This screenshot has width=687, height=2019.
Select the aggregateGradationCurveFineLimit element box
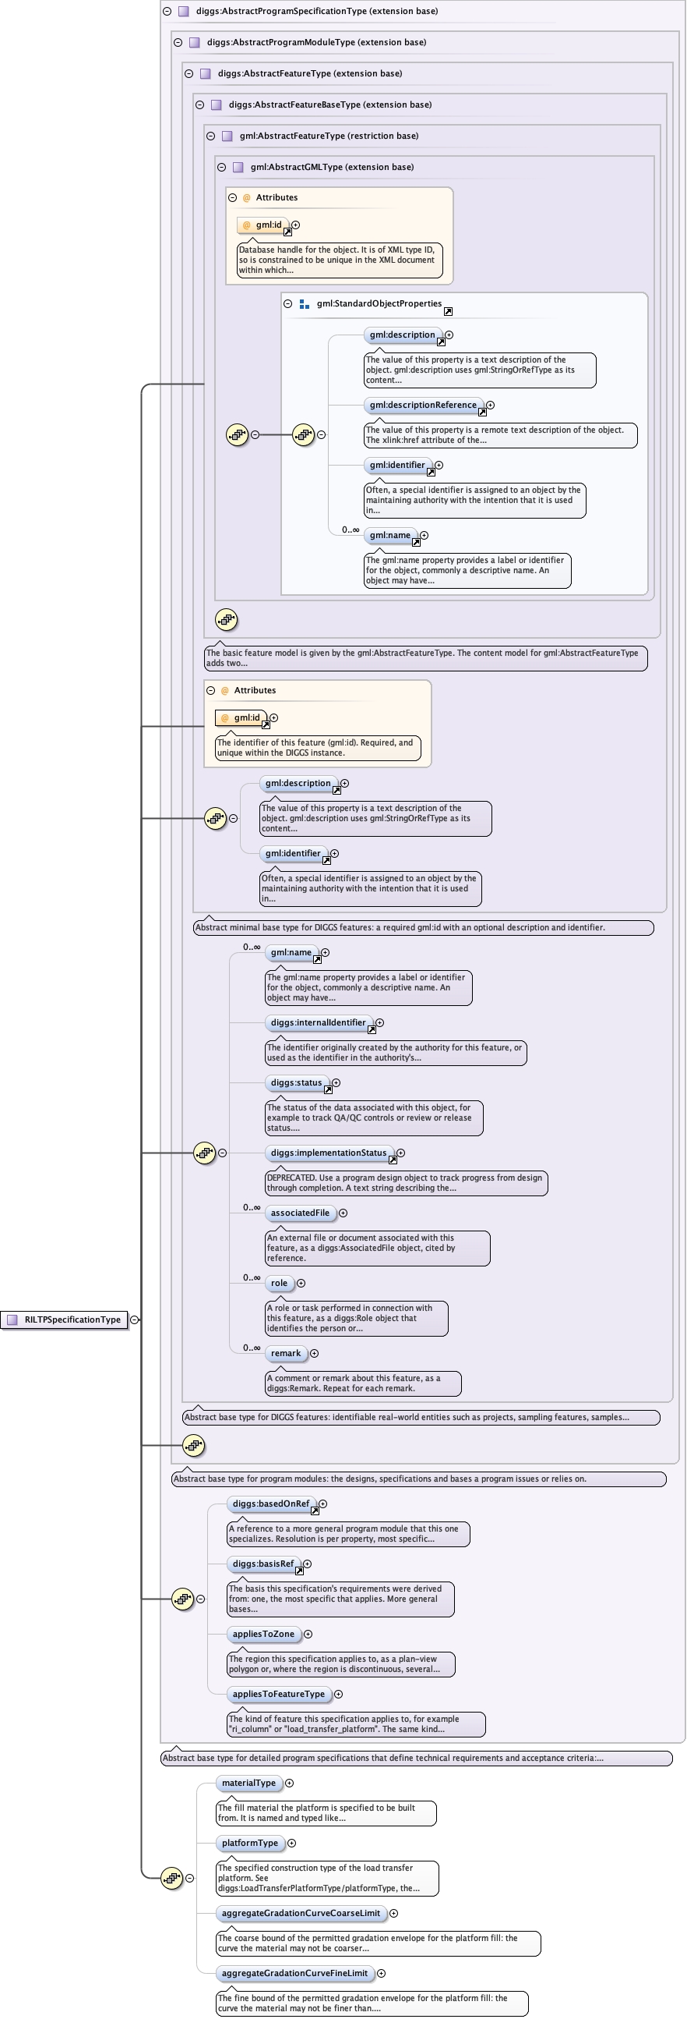295,1974
